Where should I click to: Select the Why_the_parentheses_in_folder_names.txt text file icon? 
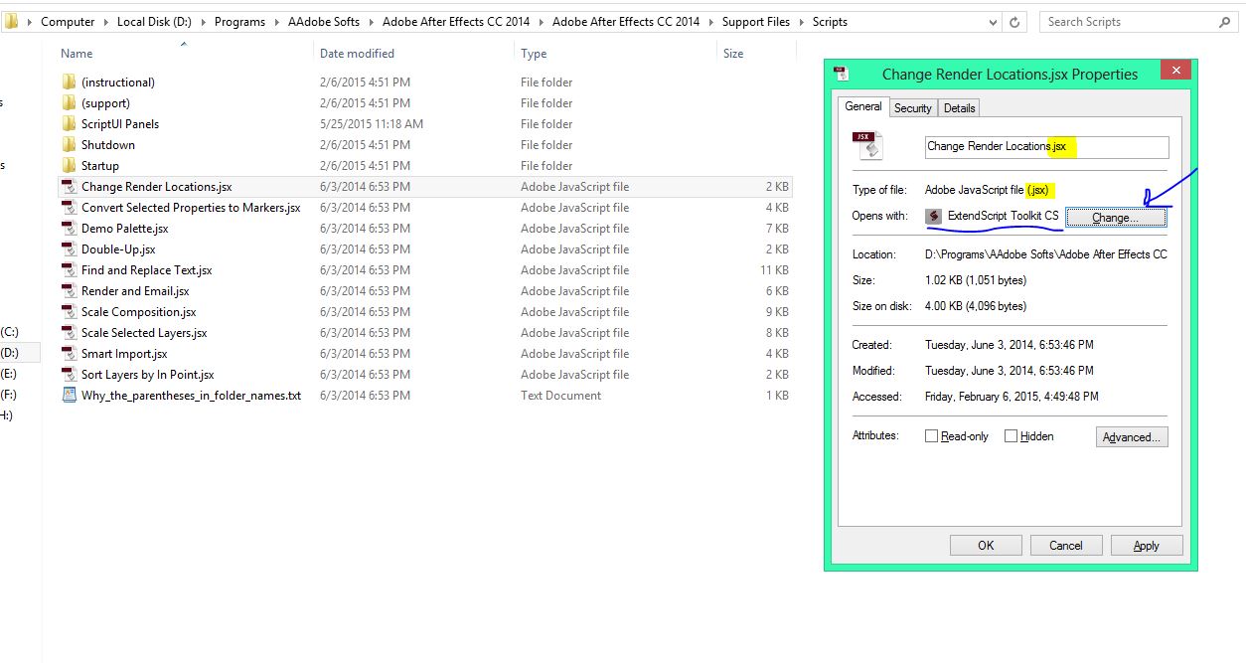[69, 395]
